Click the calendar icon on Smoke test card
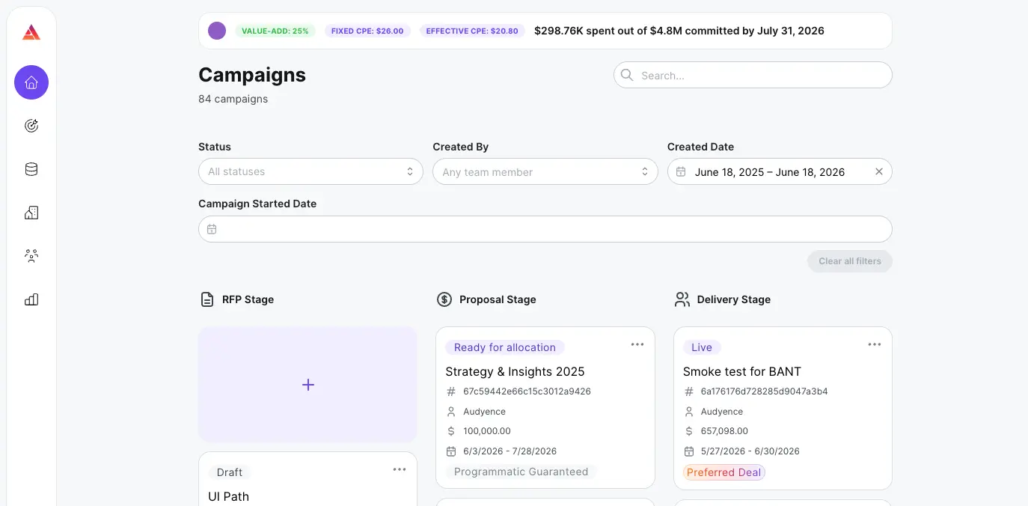This screenshot has height=506, width=1028. coord(688,451)
